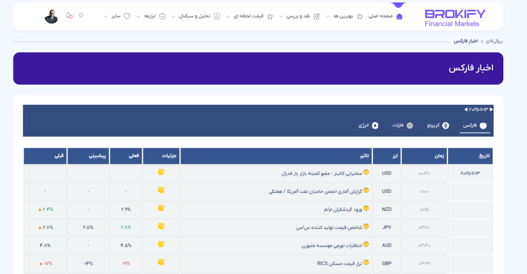Click the date 2025-11-13 in the calendar bar
This screenshot has width=527, height=274.
point(478,109)
